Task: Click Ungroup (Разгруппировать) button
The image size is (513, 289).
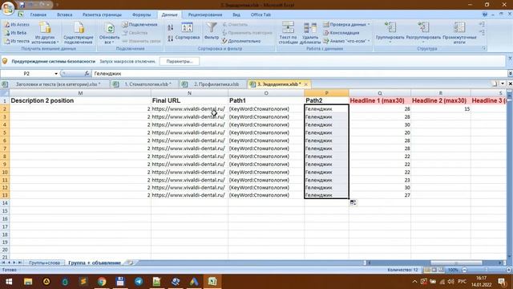Action: (x=423, y=32)
